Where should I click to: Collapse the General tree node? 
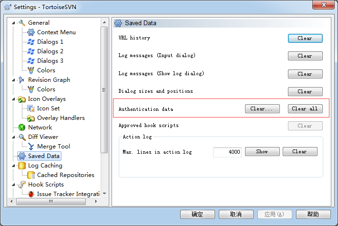click(13, 23)
